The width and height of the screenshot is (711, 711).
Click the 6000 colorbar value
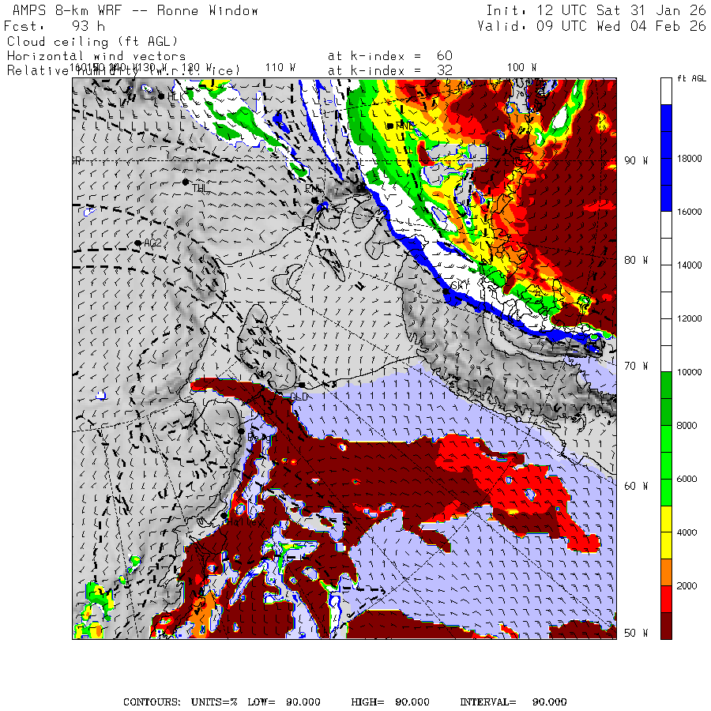click(687, 480)
